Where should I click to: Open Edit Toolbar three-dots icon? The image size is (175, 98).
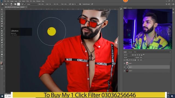coord(2,59)
